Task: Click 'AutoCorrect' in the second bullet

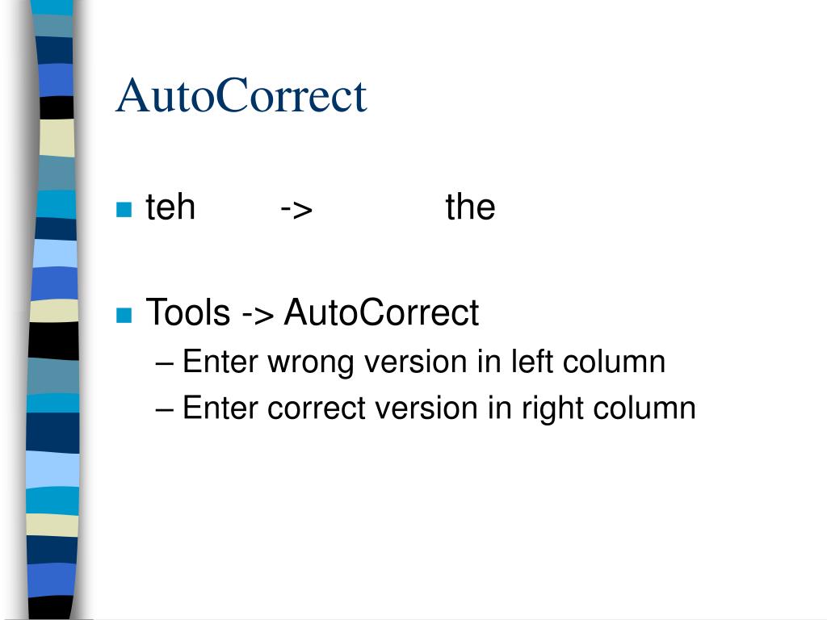Action: (x=381, y=312)
